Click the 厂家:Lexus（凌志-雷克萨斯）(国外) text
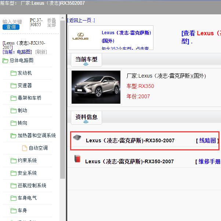 tap(166, 76)
